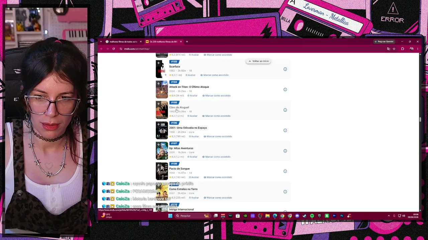428x240 pixels.
Task: Rate Up: Altas Aventuras with Avaliar
Action: tap(192, 157)
